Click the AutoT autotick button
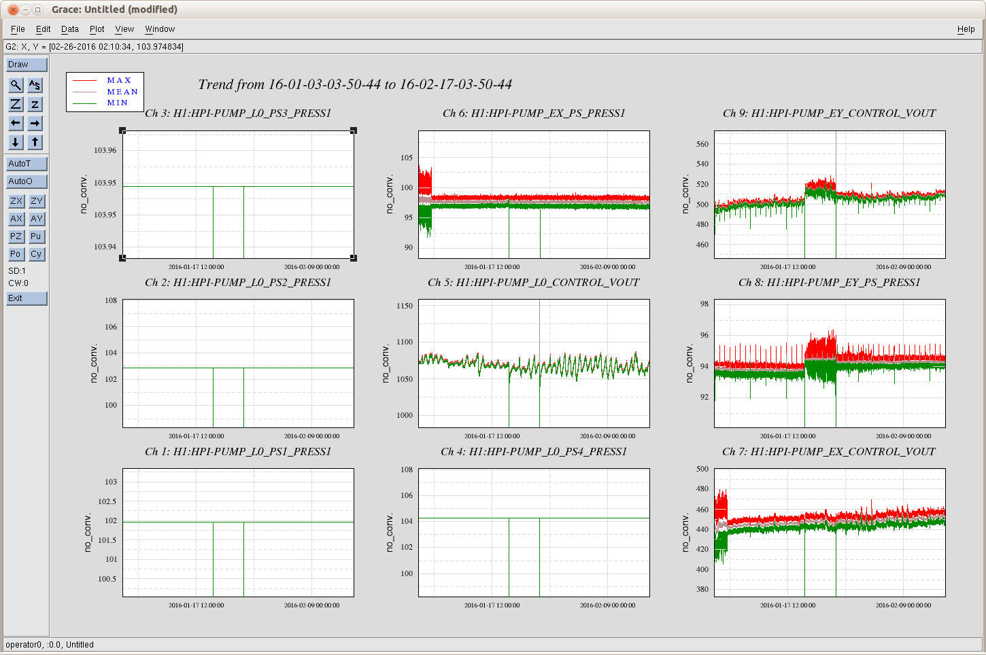Viewport: 986px width, 655px height. 27,164
